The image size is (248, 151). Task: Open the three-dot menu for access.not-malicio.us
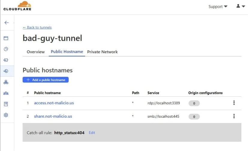tap(234, 103)
